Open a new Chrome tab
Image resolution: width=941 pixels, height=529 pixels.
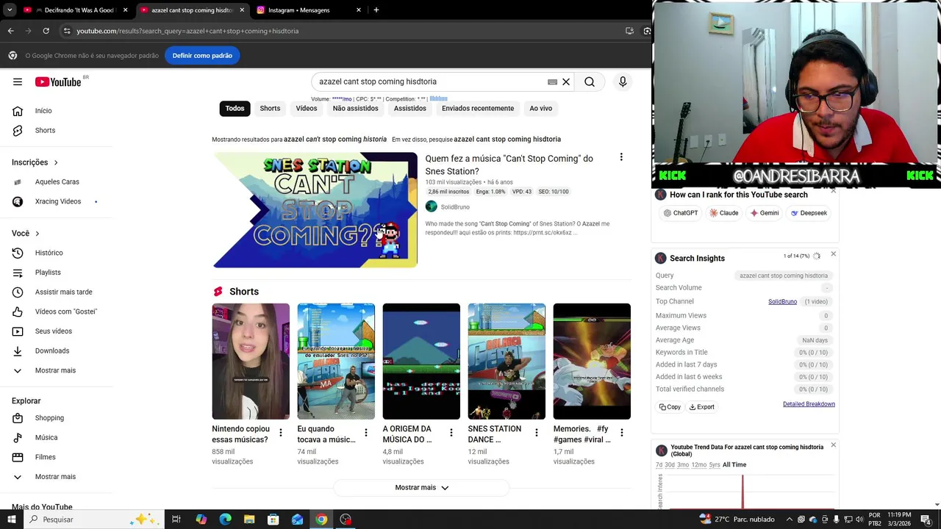(376, 10)
